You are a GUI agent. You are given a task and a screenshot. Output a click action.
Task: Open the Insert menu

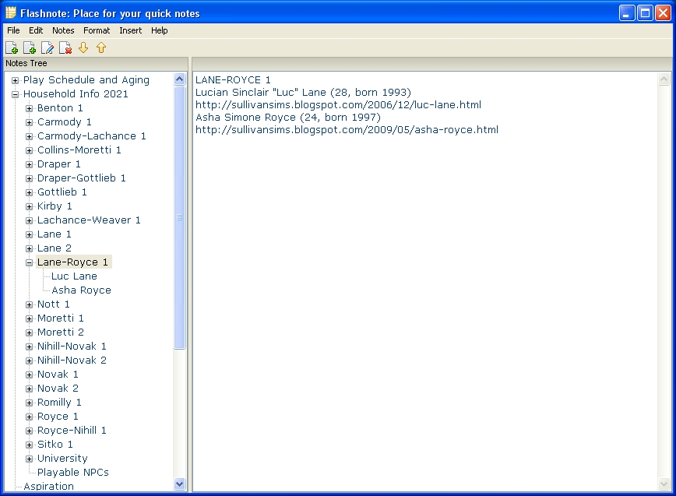[130, 30]
